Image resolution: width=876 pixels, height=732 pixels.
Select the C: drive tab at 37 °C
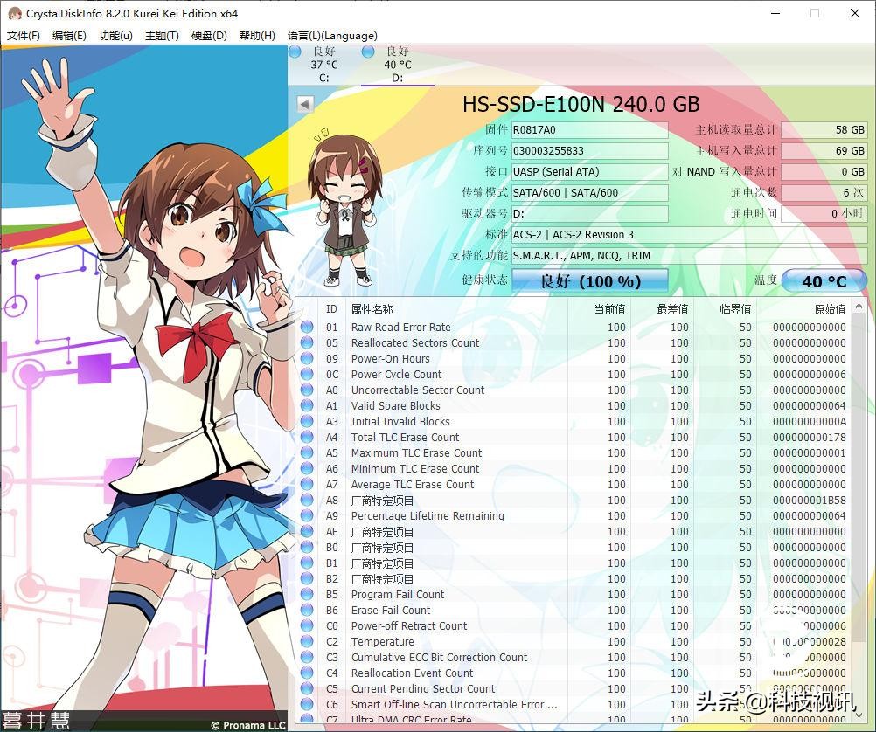click(323, 65)
